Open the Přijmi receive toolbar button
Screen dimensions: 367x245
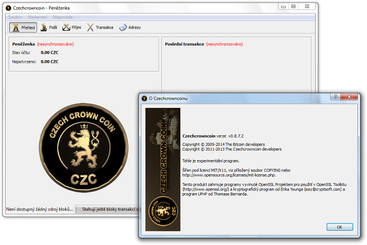pyautogui.click(x=72, y=28)
